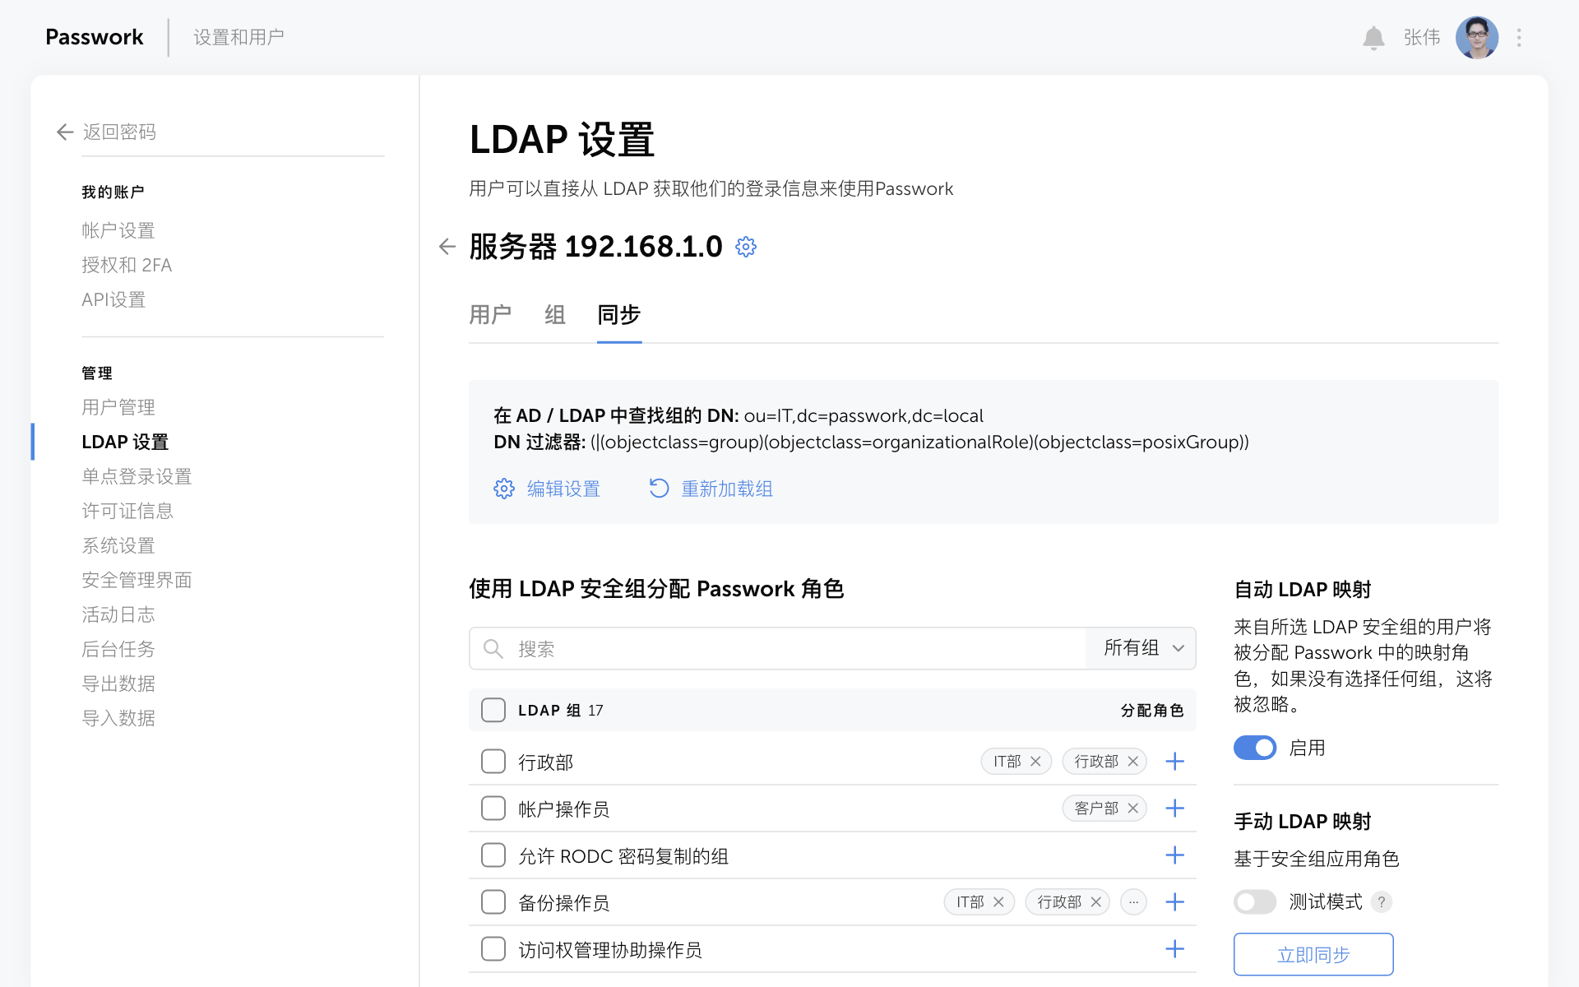Open 帐户设置 in the sidebar
1579x987 pixels.
click(118, 231)
